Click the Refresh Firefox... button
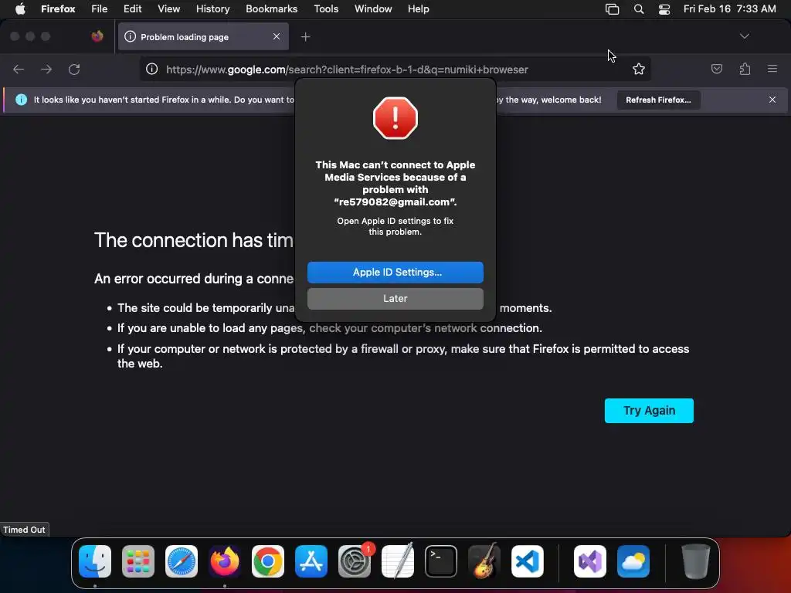Image resolution: width=791 pixels, height=593 pixels. [x=658, y=100]
